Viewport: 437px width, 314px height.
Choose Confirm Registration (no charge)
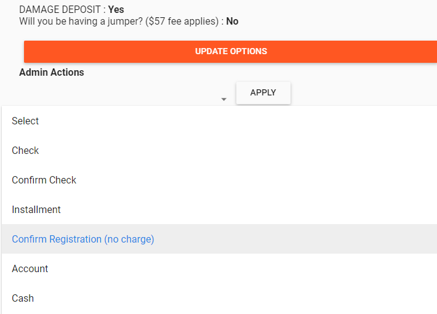219,239
